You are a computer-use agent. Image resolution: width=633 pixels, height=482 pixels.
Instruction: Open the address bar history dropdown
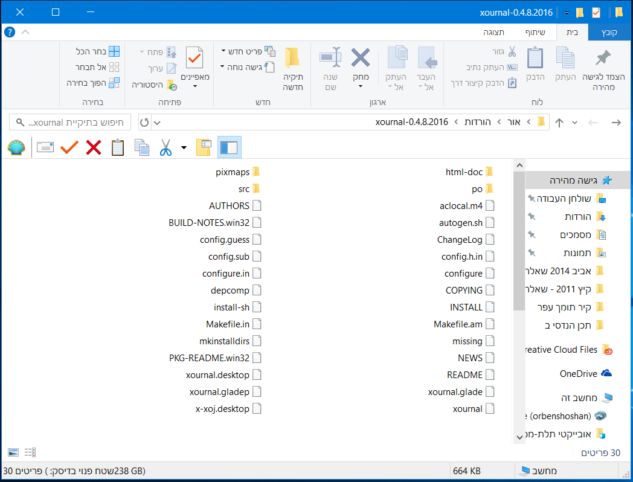point(157,123)
